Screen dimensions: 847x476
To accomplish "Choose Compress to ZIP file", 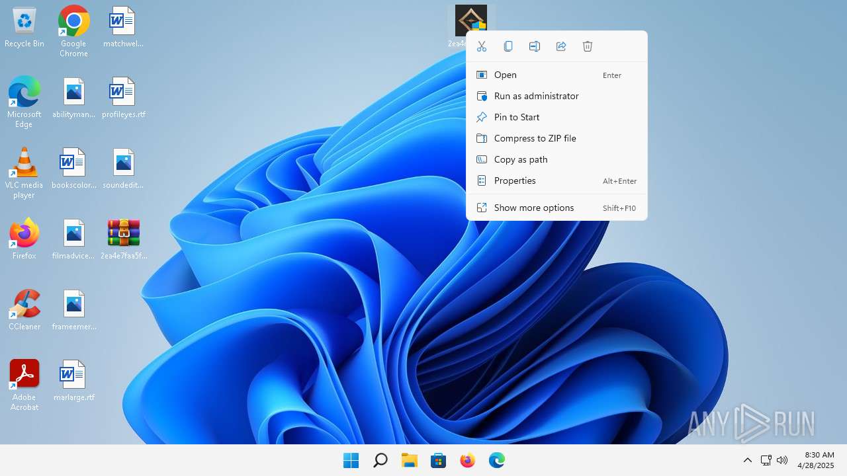I will coord(557,138).
